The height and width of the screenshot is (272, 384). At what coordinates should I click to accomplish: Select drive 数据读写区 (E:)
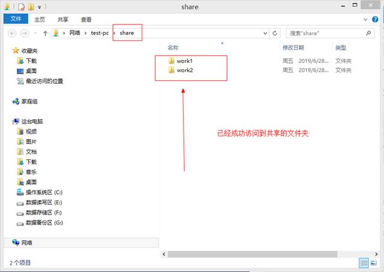pyautogui.click(x=40, y=203)
